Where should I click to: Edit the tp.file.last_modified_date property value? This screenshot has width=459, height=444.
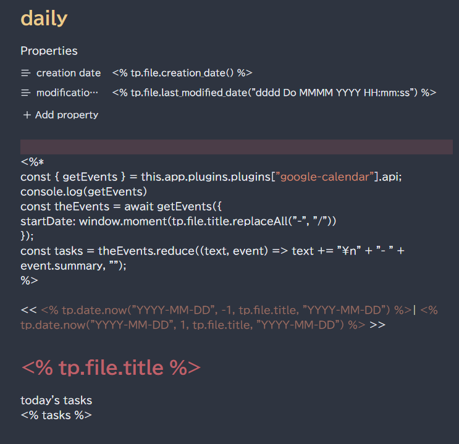[274, 93]
